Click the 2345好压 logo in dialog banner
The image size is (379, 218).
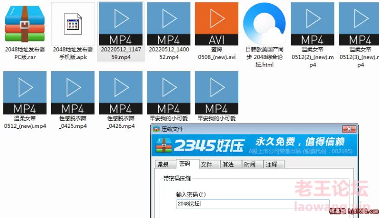coord(200,145)
